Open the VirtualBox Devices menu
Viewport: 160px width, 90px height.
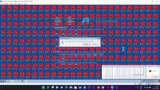[20, 3]
